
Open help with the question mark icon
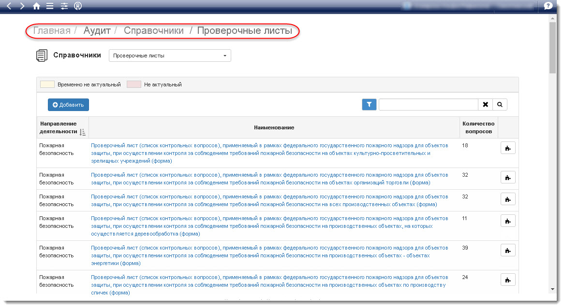[548, 6]
